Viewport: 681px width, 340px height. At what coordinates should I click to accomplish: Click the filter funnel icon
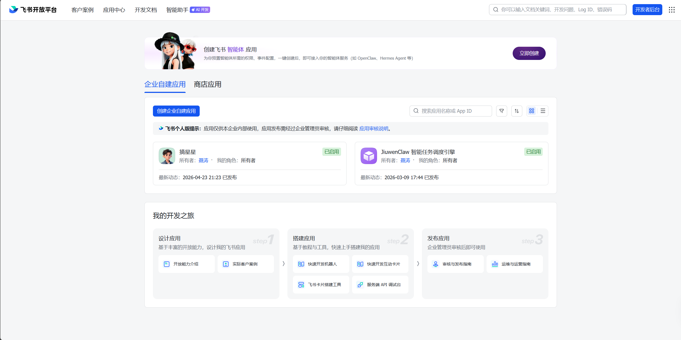[501, 111]
